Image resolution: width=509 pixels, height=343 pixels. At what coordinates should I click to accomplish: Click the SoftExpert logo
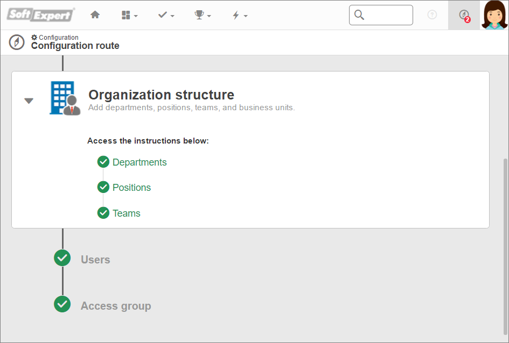tap(41, 15)
